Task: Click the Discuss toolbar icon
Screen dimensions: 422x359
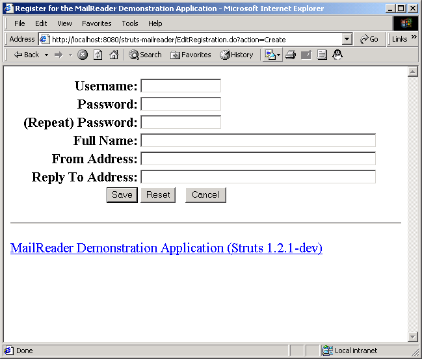Action: point(322,55)
